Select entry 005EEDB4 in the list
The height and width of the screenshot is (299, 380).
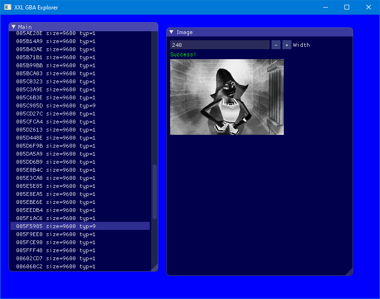coord(80,210)
